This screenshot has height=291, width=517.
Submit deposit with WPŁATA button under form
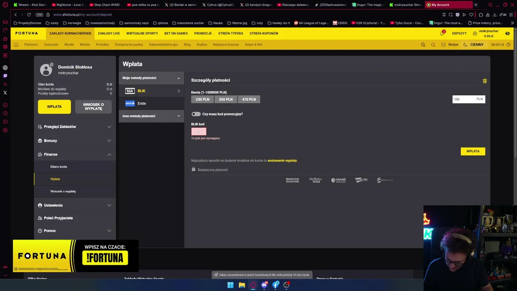(x=473, y=151)
